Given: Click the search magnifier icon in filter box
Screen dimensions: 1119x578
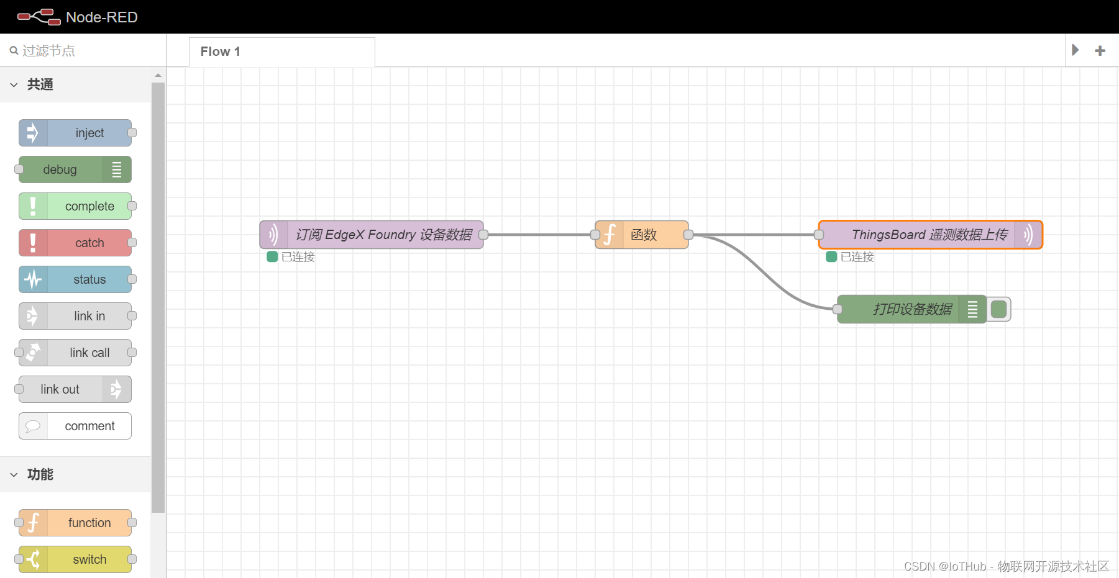Looking at the screenshot, I should click(14, 51).
